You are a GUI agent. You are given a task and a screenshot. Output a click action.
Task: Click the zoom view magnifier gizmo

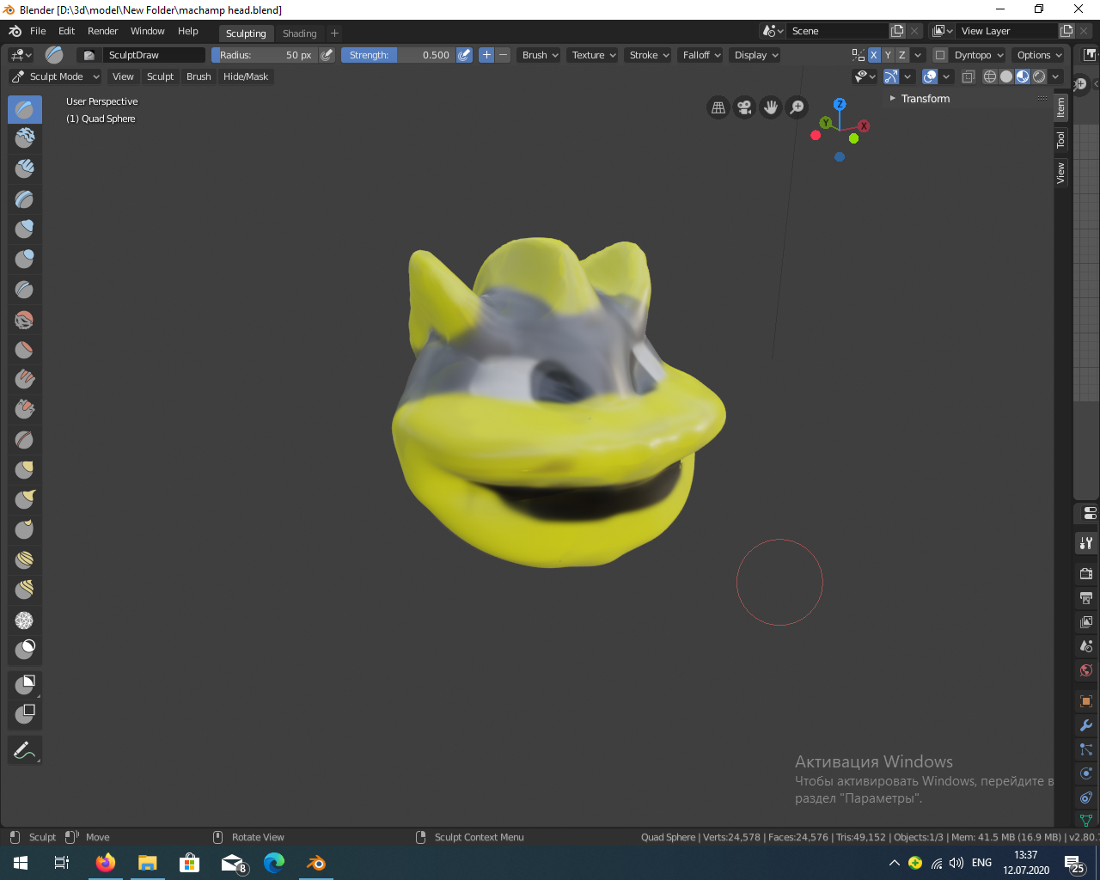click(x=797, y=107)
